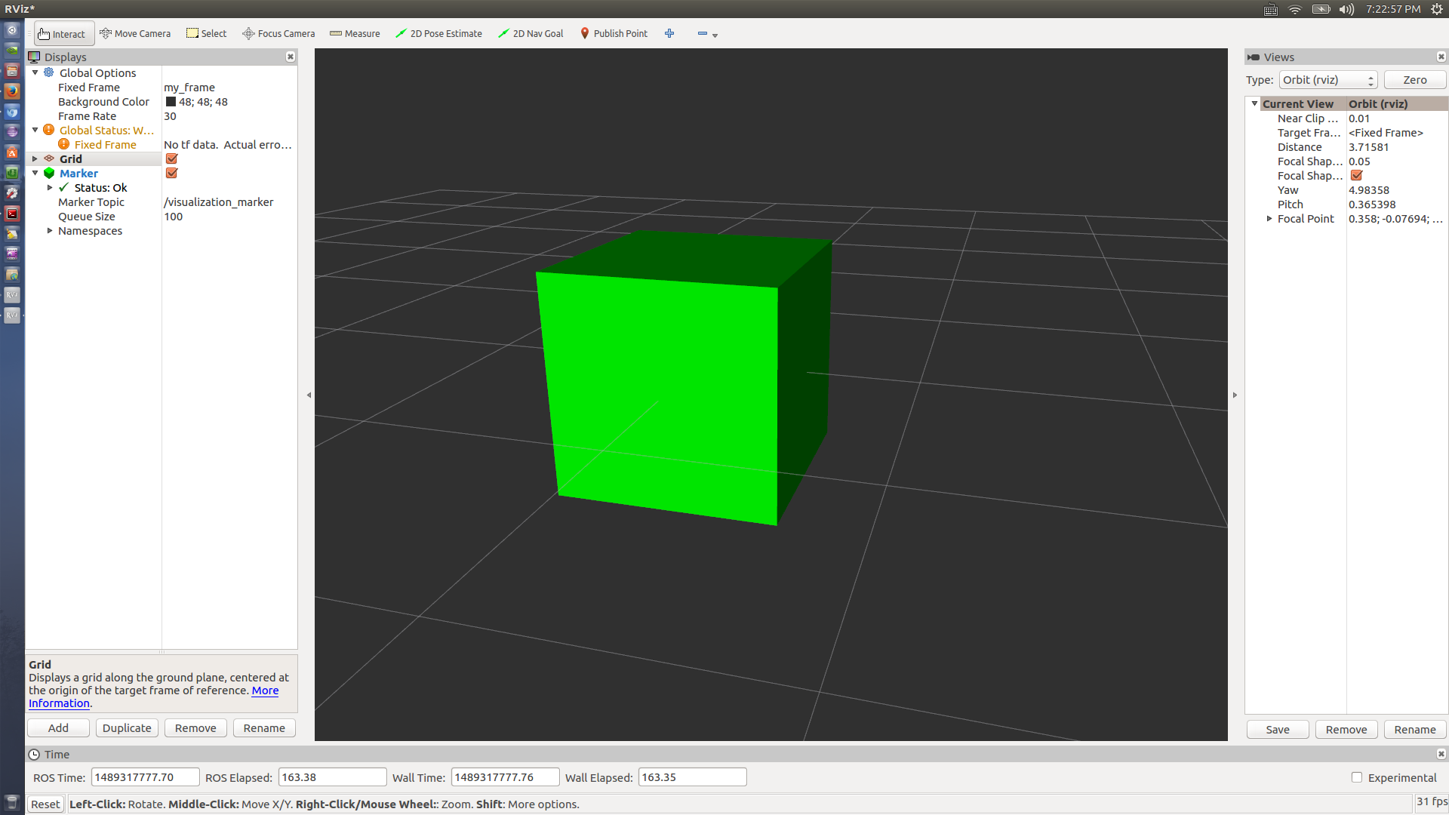1449x815 pixels.
Task: Select the Yaw value 4.98358
Action: click(x=1369, y=190)
